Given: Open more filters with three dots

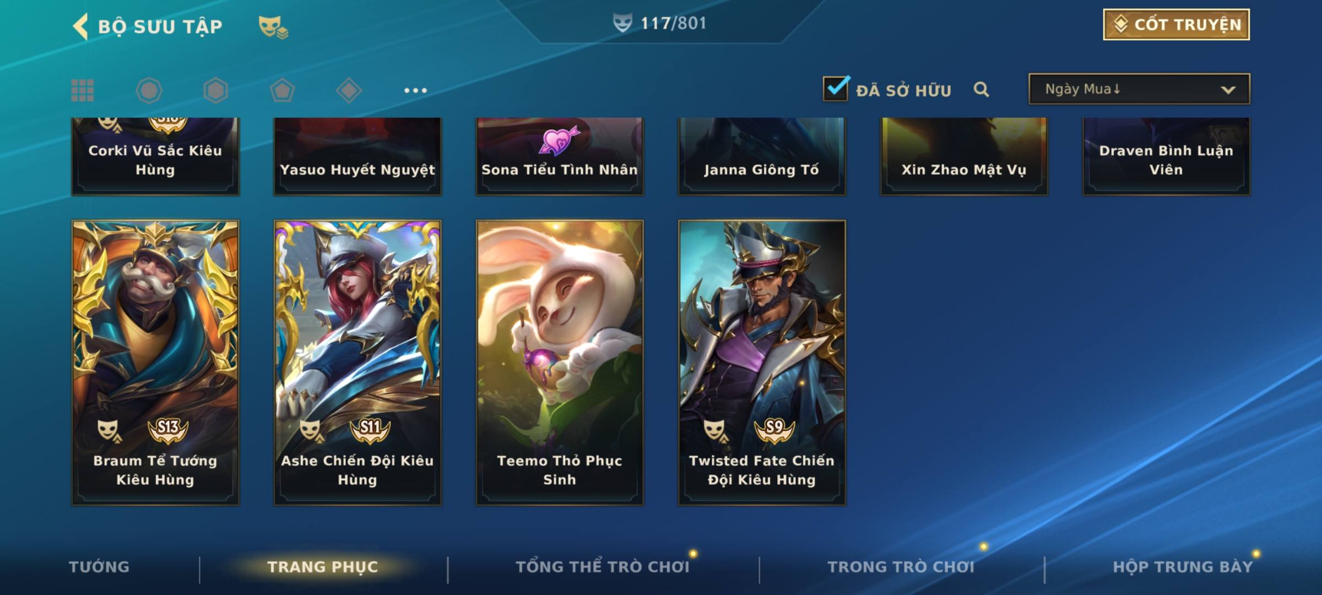Looking at the screenshot, I should (x=415, y=90).
